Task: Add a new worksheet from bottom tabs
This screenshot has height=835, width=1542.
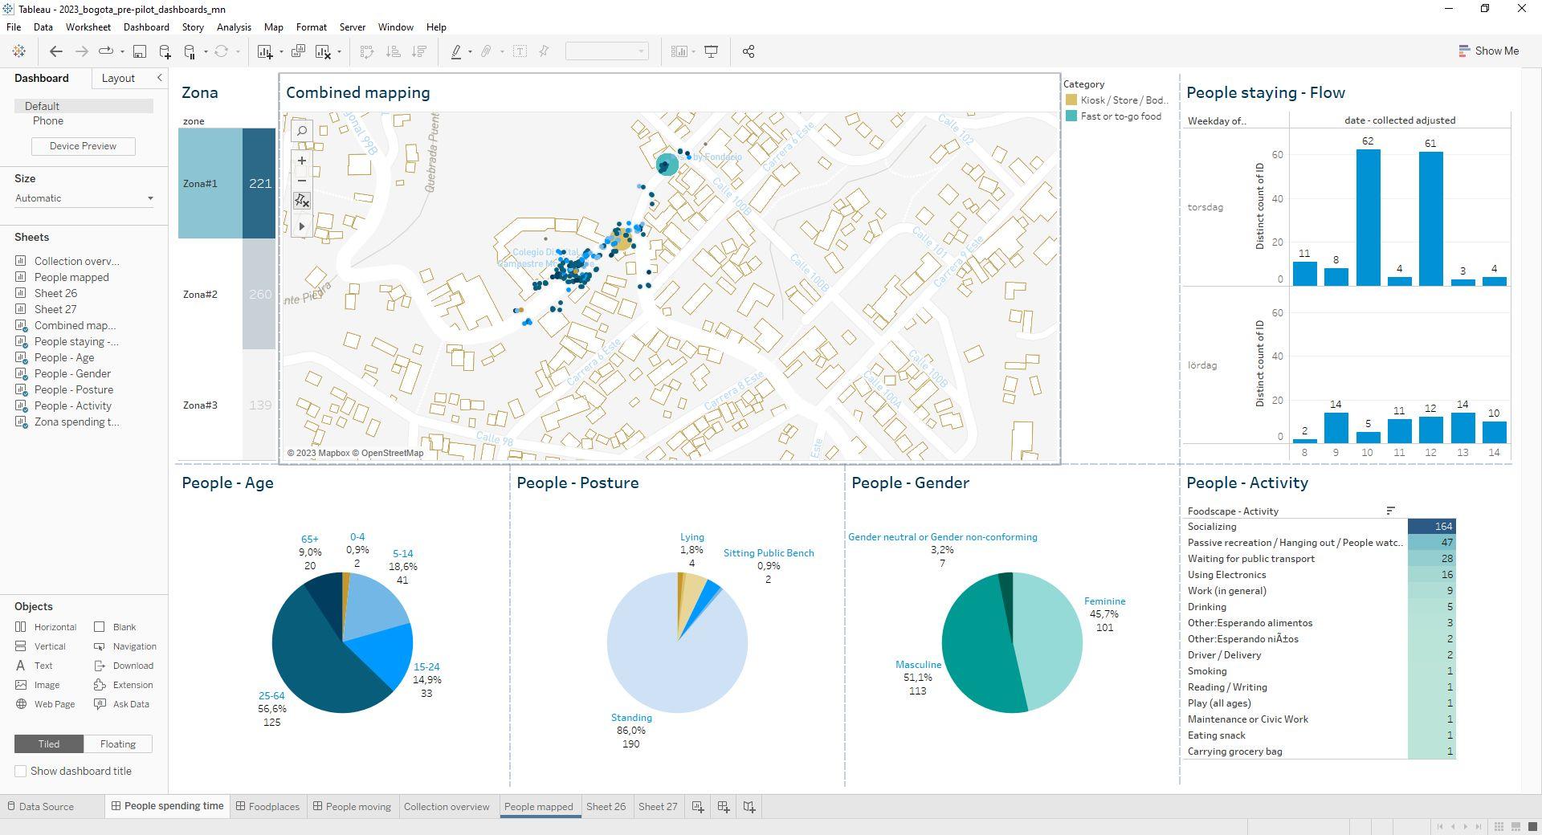Action: click(x=698, y=807)
